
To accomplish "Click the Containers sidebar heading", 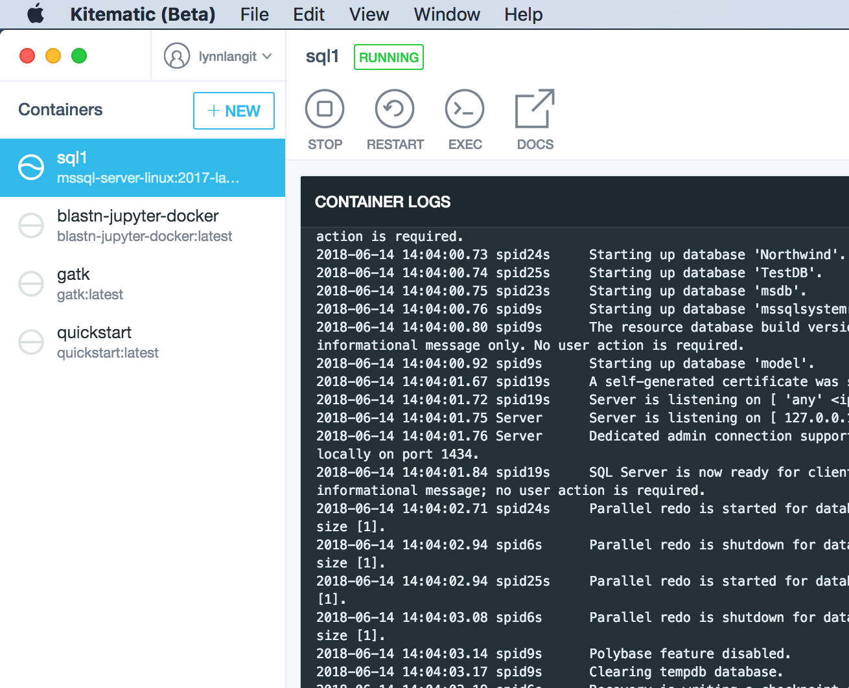I will click(x=60, y=109).
